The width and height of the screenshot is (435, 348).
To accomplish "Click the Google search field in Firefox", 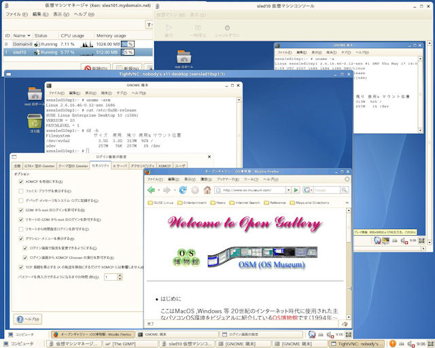I will tap(326, 190).
